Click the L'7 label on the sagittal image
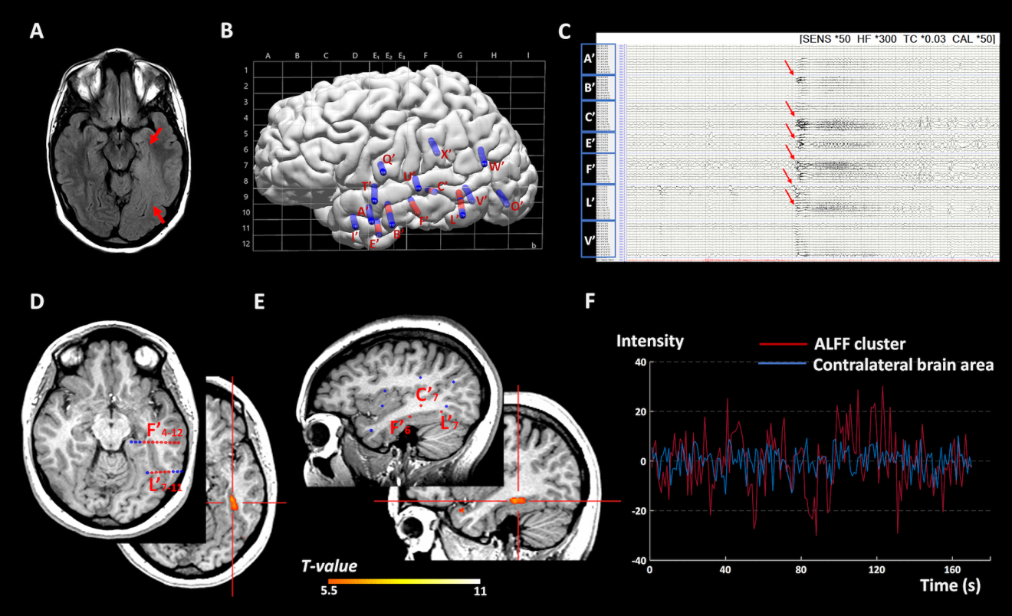Viewport: 1012px width, 616px height. [x=450, y=421]
